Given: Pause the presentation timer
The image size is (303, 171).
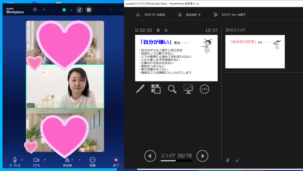Looking at the screenshot, I should pos(158,30).
